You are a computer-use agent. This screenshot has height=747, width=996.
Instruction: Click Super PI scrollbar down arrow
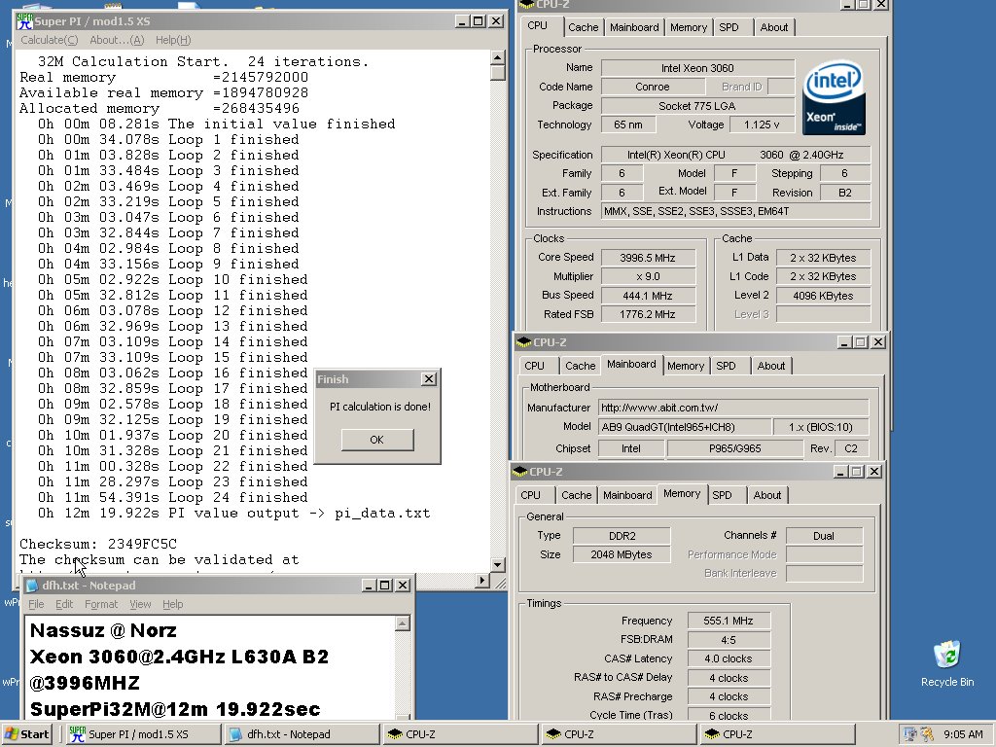(497, 565)
